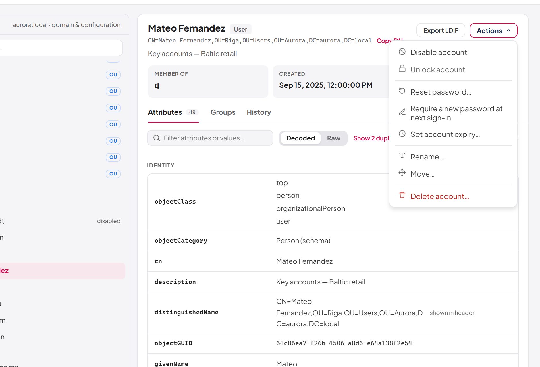Select Require a new password at next sign-in

pos(453,113)
